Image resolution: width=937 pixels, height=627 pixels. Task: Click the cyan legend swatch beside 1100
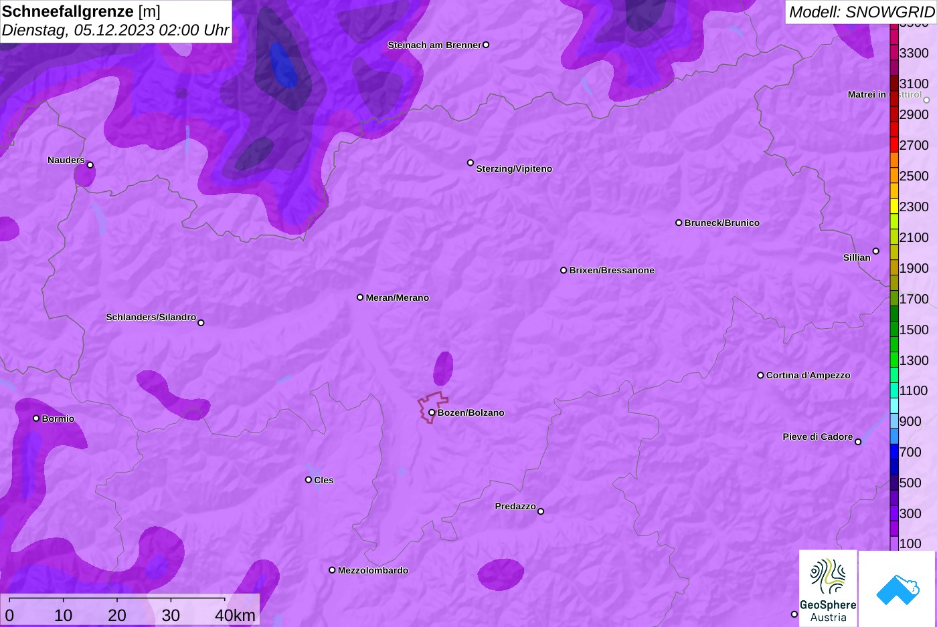point(894,390)
